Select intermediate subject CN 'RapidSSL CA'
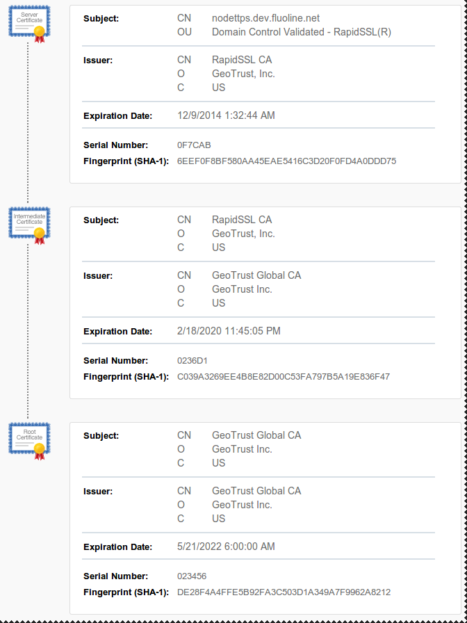467x623 pixels. (x=242, y=220)
